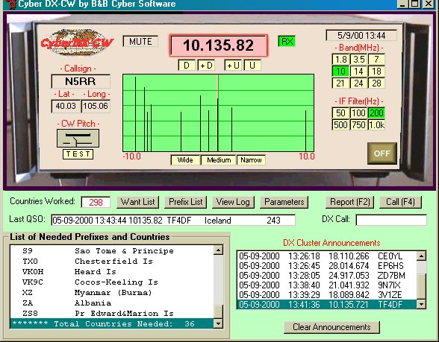Viewport: 439px width, 342px height.
Task: Turn the radio OFF
Action: [x=382, y=153]
